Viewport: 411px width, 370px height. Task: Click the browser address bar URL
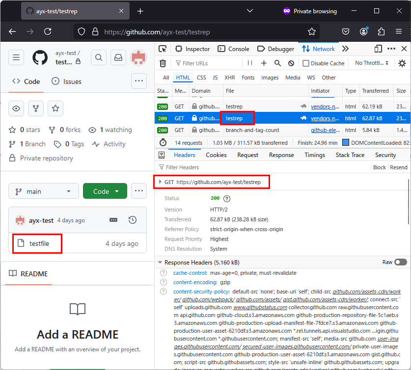[x=157, y=32]
